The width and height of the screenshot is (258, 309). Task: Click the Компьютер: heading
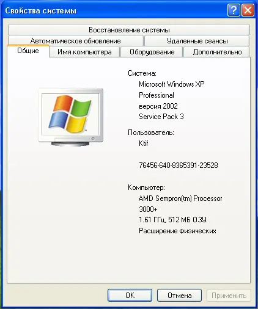[146, 187]
